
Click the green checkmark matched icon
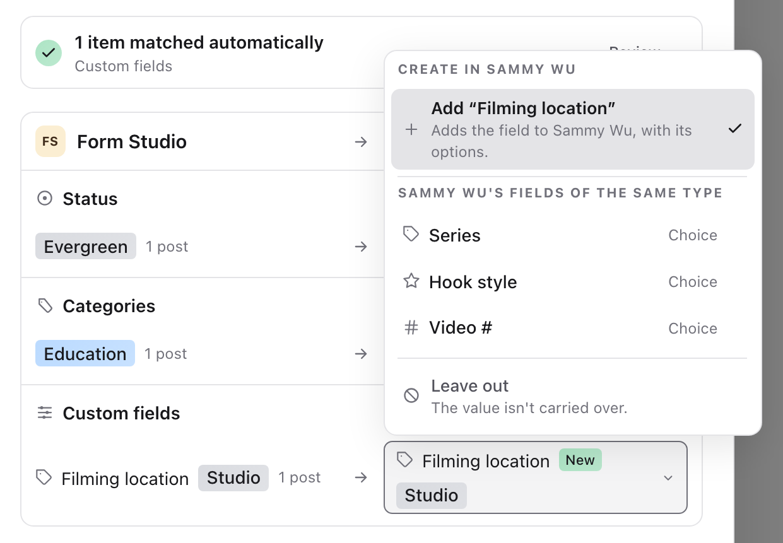coord(48,53)
